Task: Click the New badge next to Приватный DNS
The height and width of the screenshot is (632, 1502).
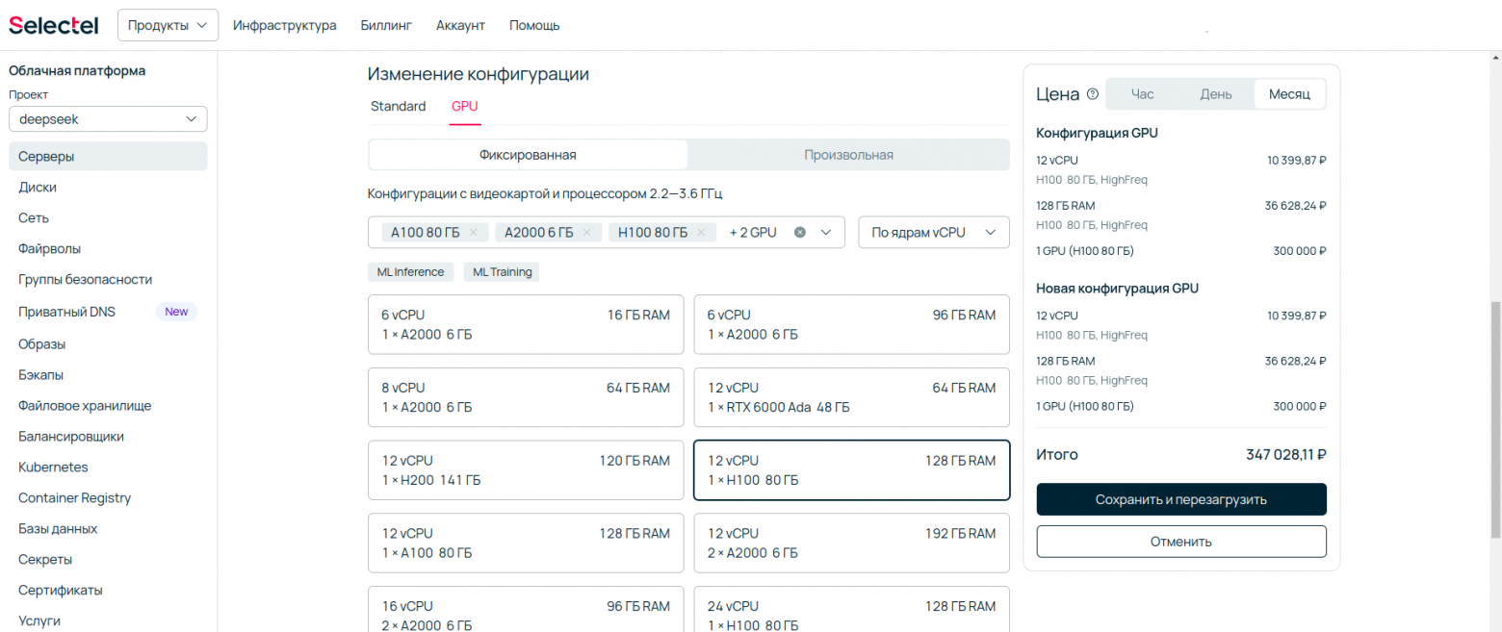Action: pyautogui.click(x=176, y=311)
